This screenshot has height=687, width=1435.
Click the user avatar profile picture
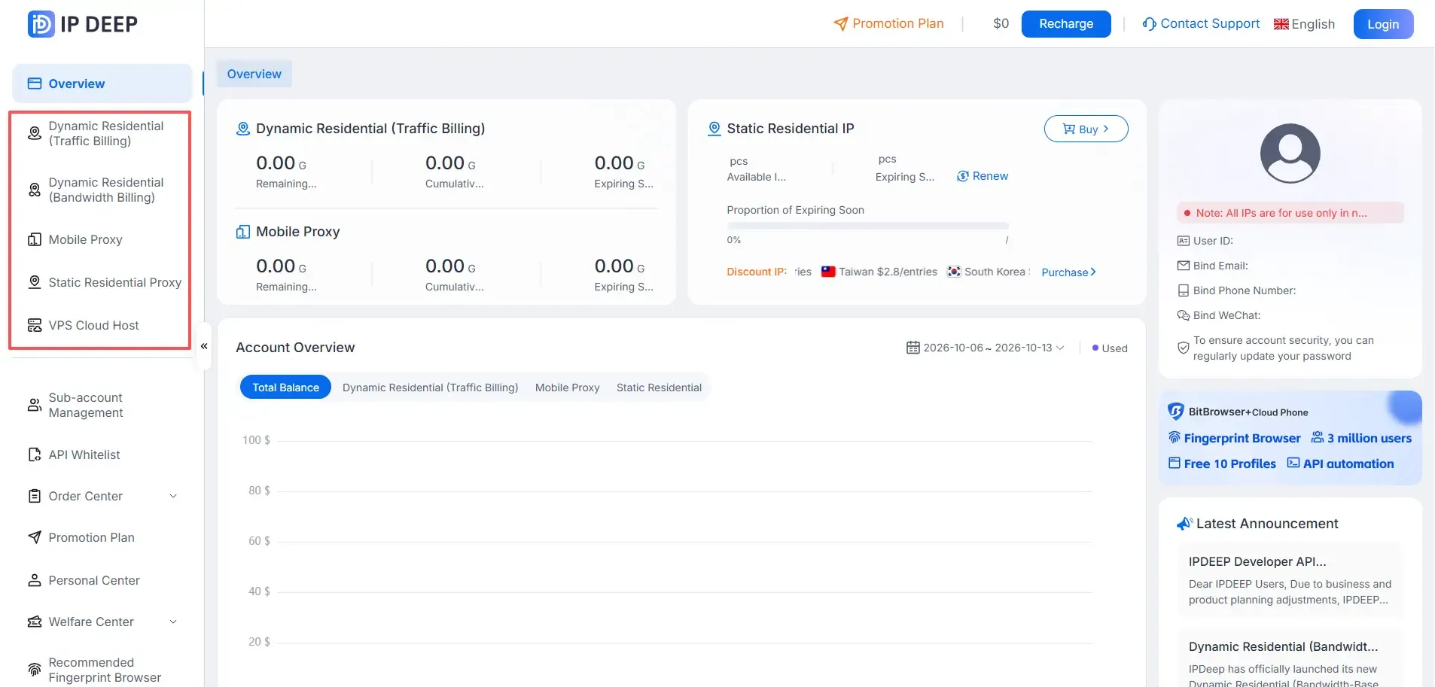pos(1290,154)
